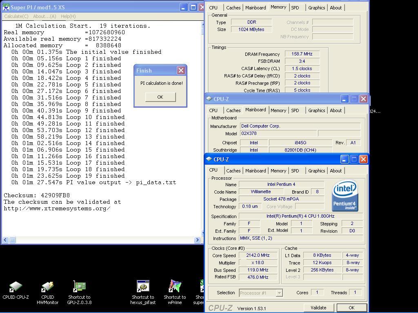The height and width of the screenshot is (313, 418).
Task: Click OK in the Finish dialog
Action: pyautogui.click(x=160, y=97)
